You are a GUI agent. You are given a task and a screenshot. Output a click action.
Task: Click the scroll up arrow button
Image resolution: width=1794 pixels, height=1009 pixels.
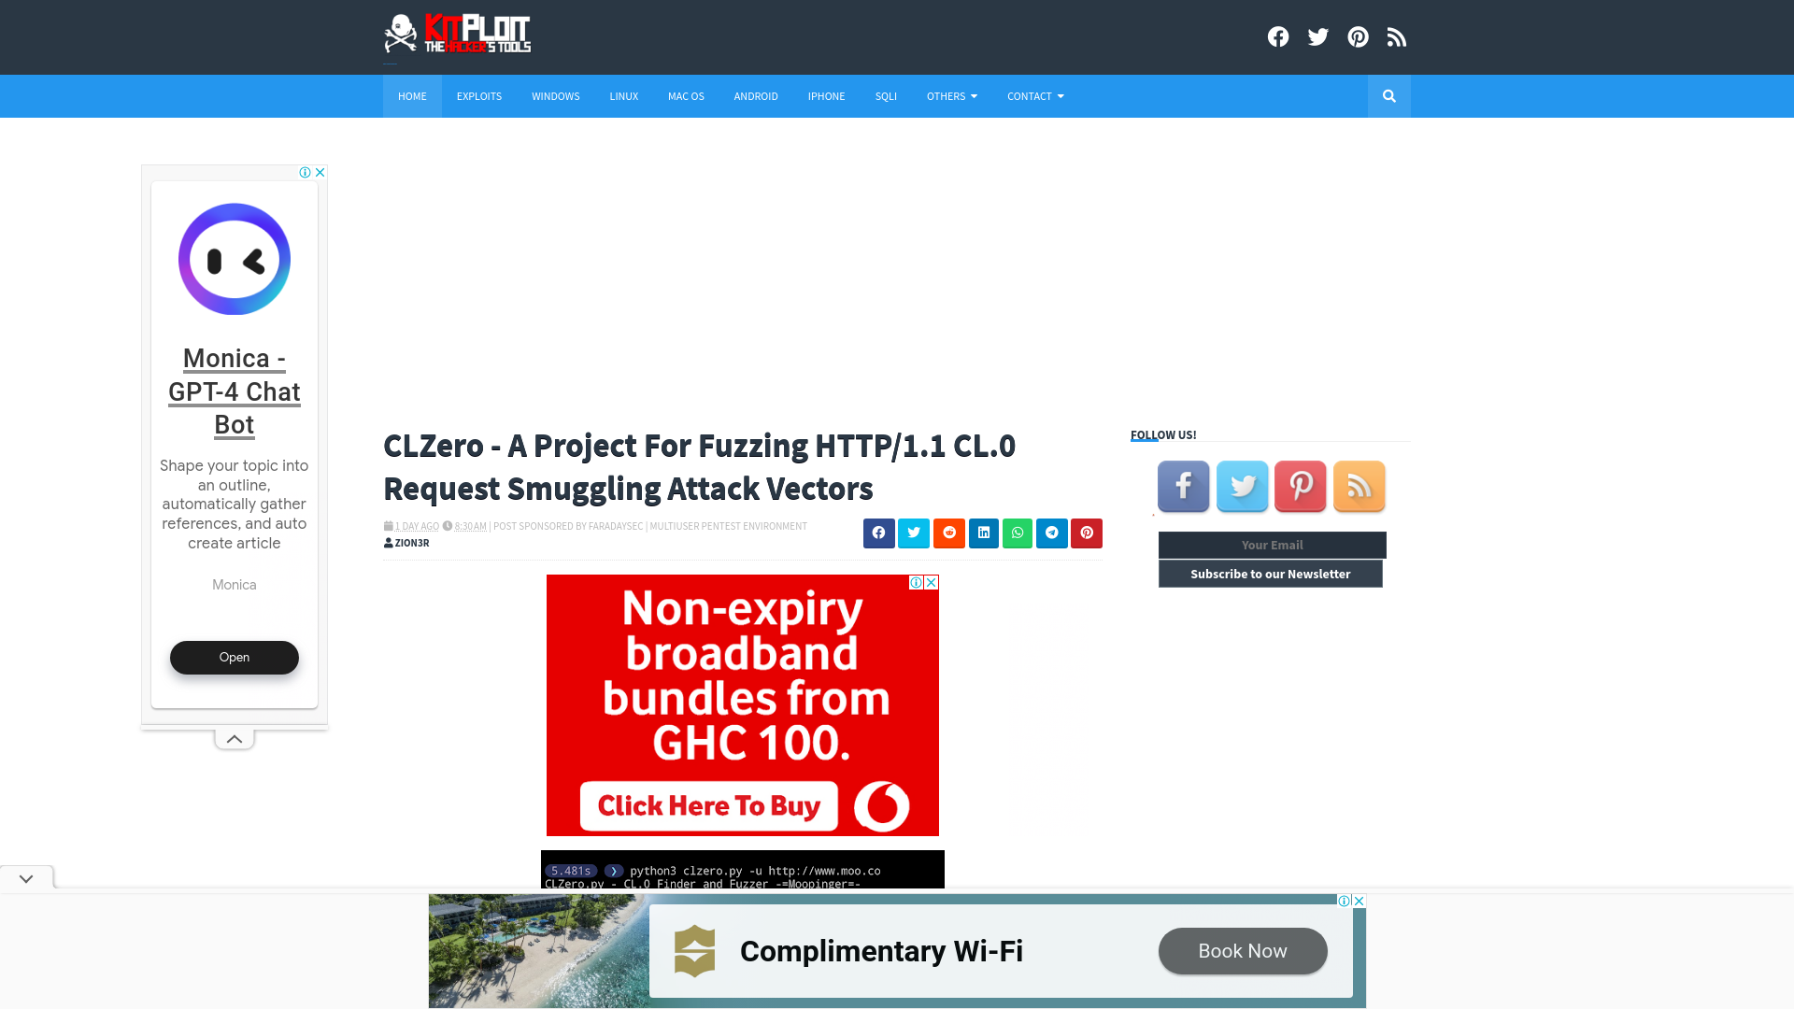coord(235,737)
